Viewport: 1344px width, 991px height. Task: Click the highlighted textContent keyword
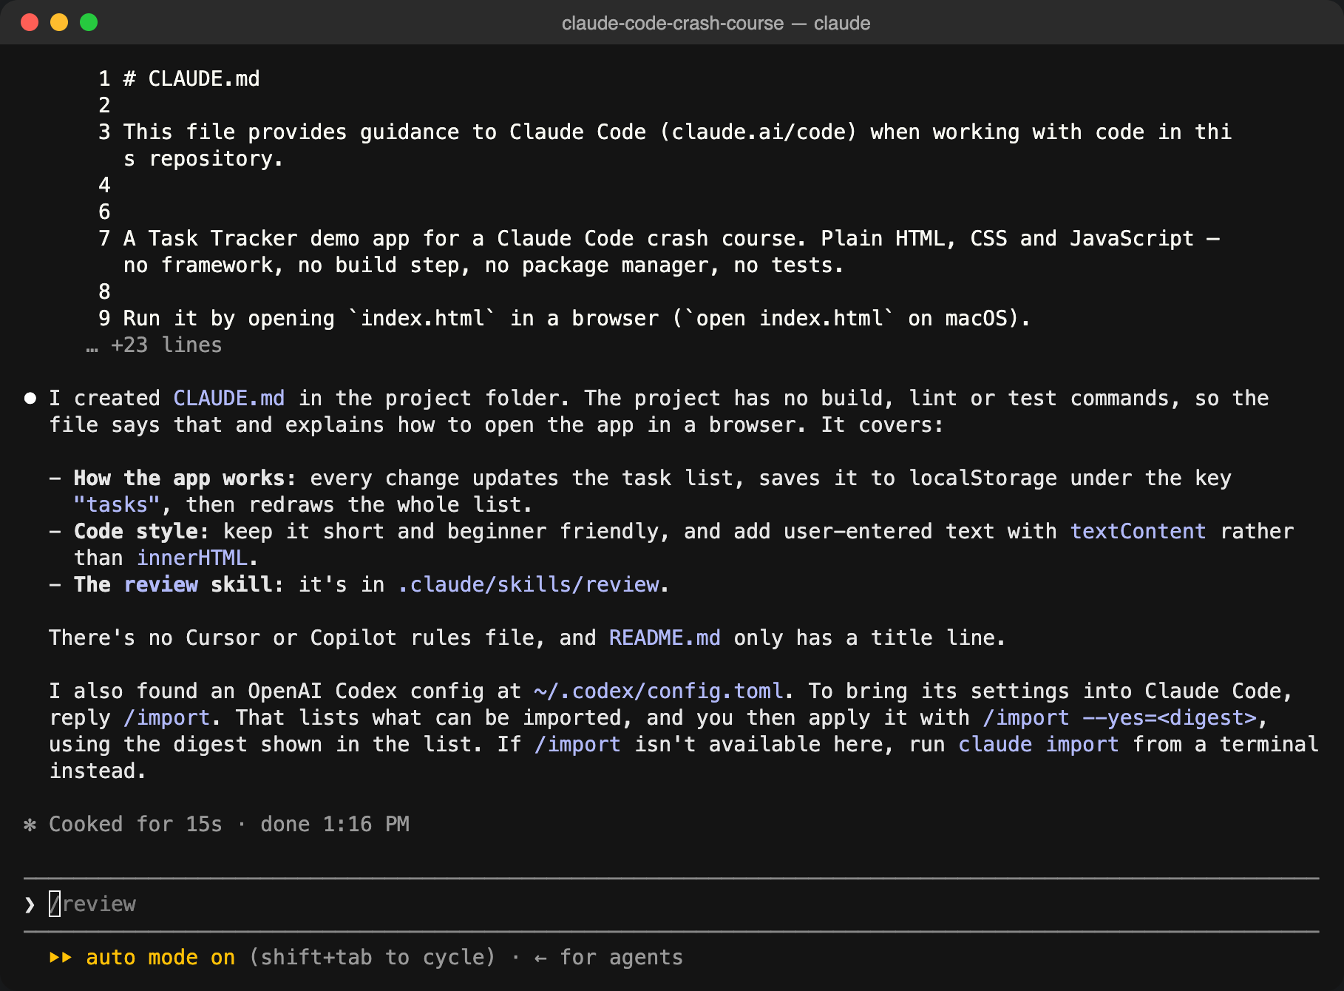pyautogui.click(x=1138, y=531)
